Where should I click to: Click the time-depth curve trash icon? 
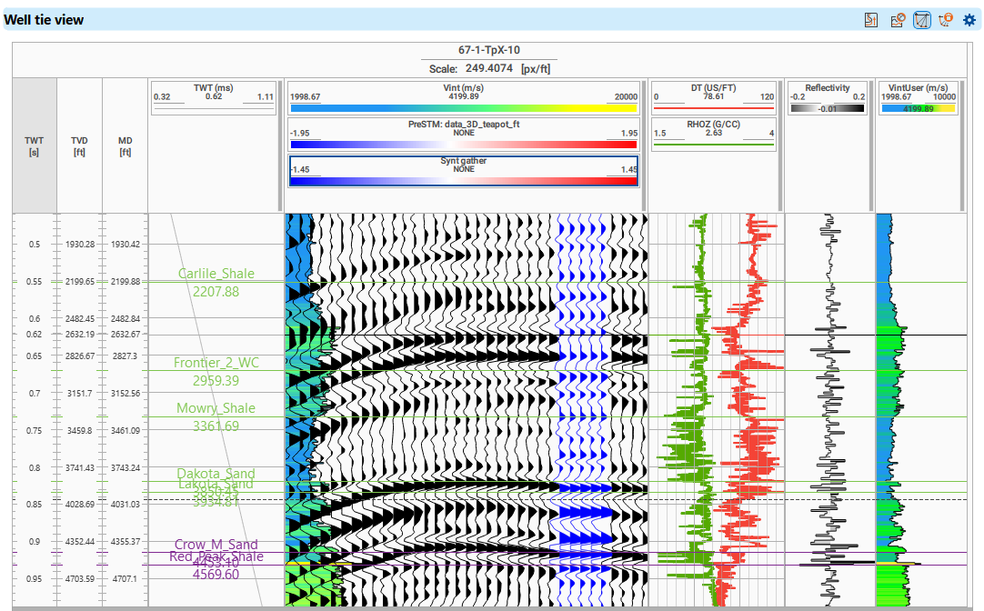pyautogui.click(x=945, y=19)
